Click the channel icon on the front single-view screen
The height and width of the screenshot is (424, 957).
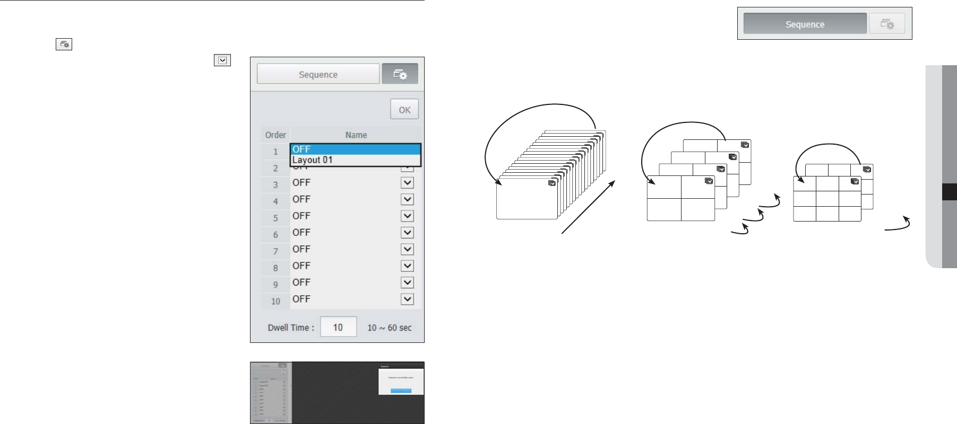(552, 183)
